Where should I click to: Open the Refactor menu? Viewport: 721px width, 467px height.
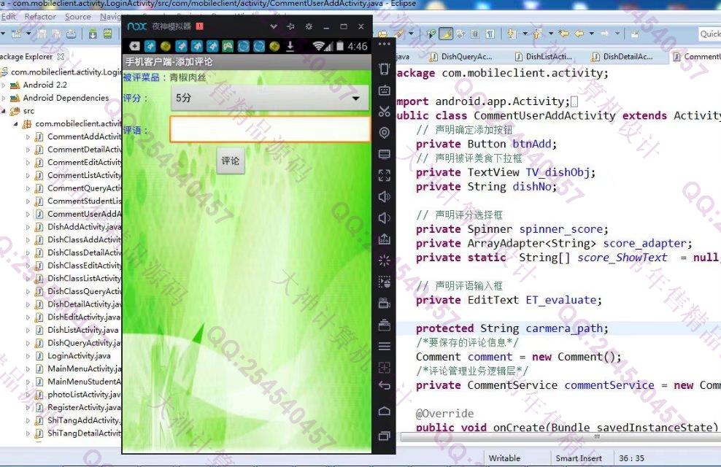point(40,17)
